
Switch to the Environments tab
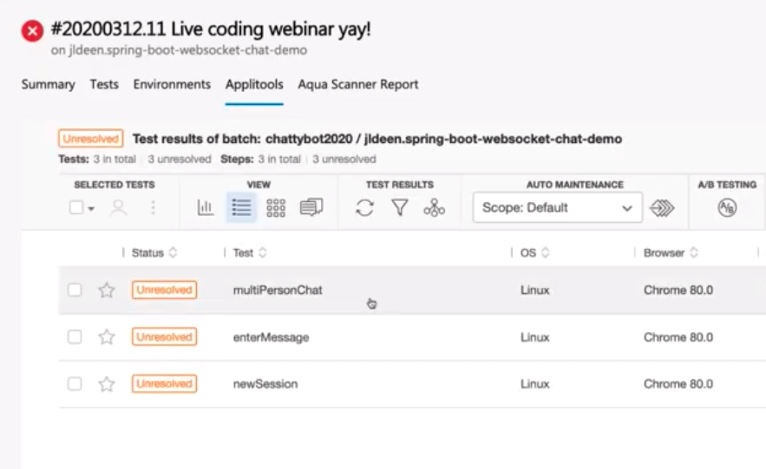[x=172, y=84]
